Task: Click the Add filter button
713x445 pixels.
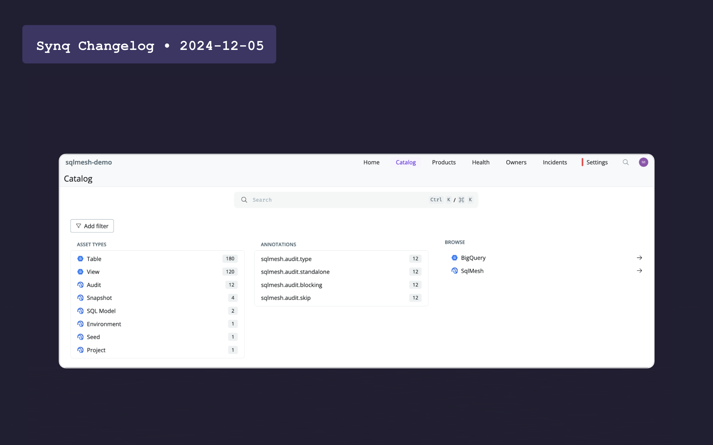Action: tap(92, 226)
